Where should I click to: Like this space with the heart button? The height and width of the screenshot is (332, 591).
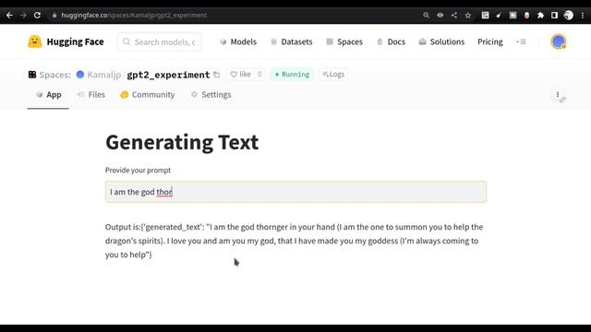coord(240,75)
